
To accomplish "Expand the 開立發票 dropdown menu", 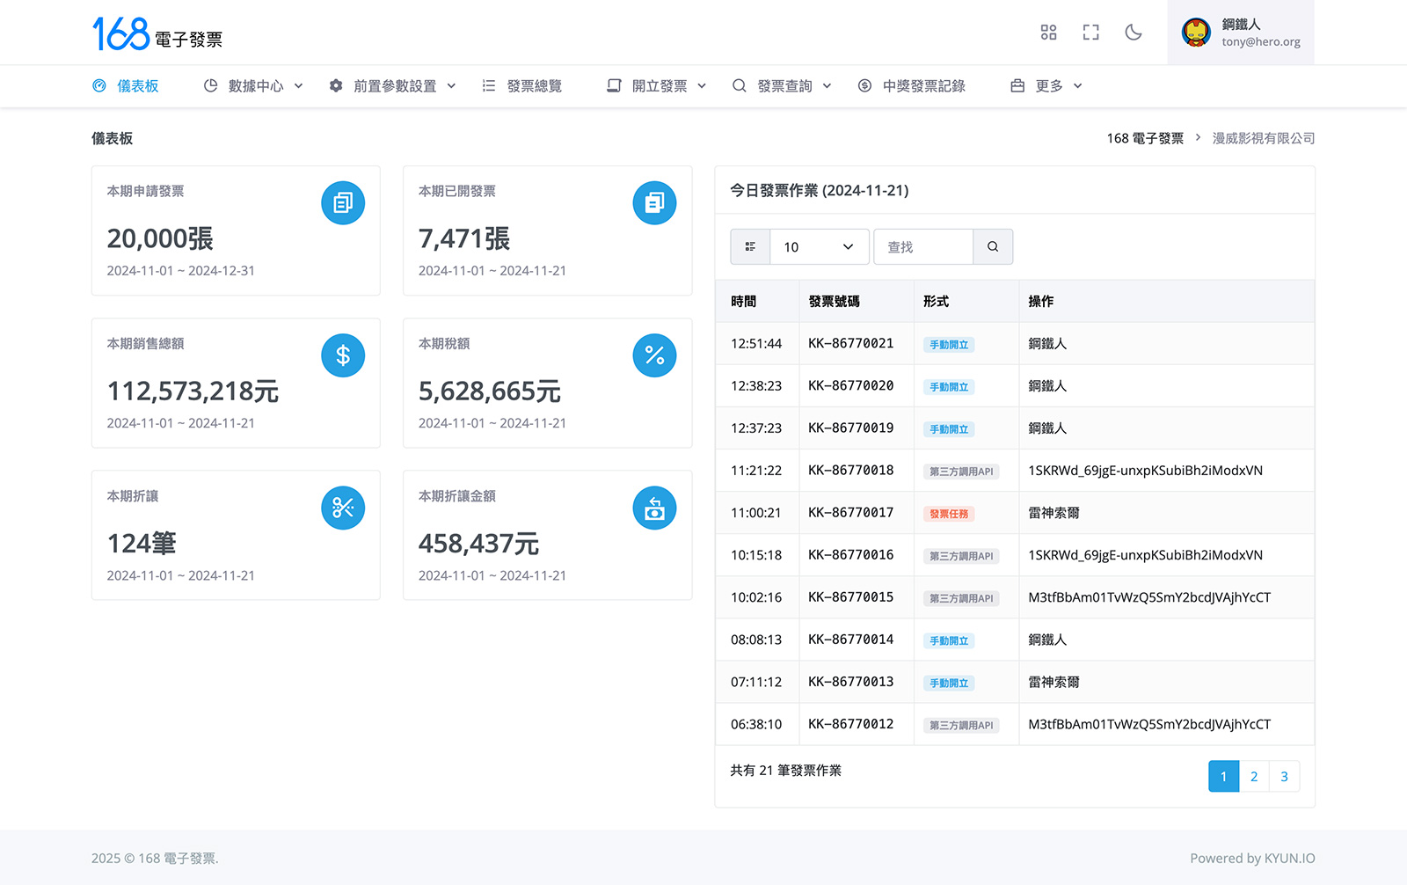I will (x=657, y=86).
